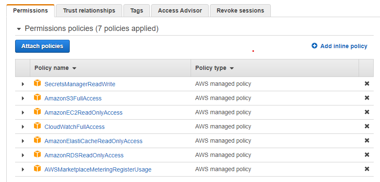Open the AmazonEC2ReadOnlyAccess policy link
The width and height of the screenshot is (380, 182).
pyautogui.click(x=84, y=113)
